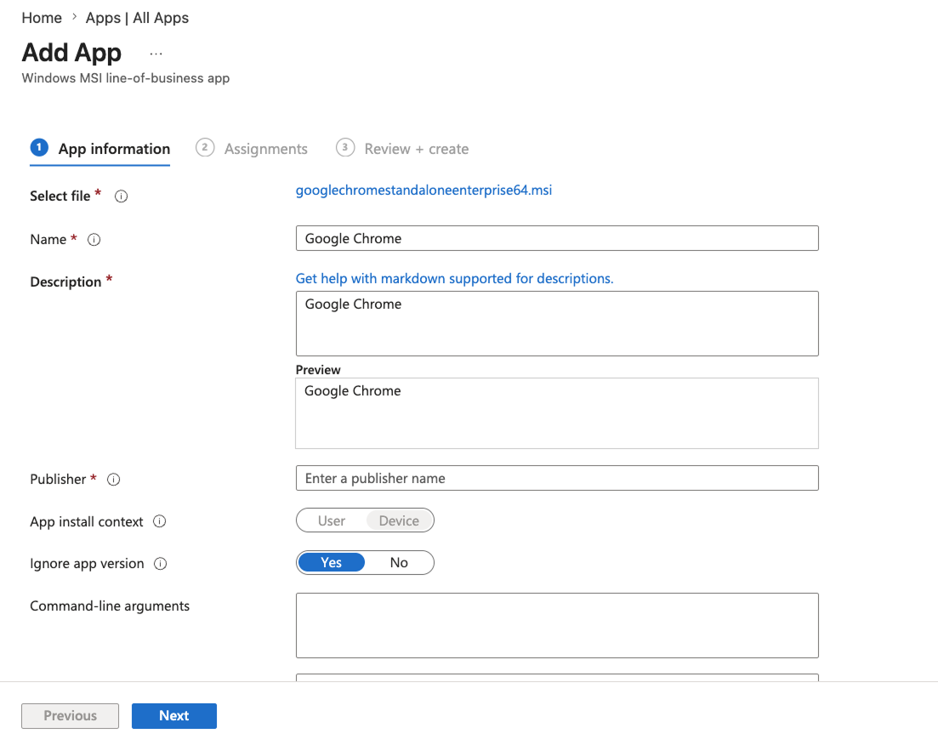Open markdown help link for descriptions
The width and height of the screenshot is (938, 745).
(455, 279)
